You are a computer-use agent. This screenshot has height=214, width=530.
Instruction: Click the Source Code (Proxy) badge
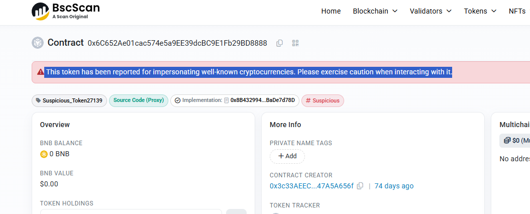(139, 100)
